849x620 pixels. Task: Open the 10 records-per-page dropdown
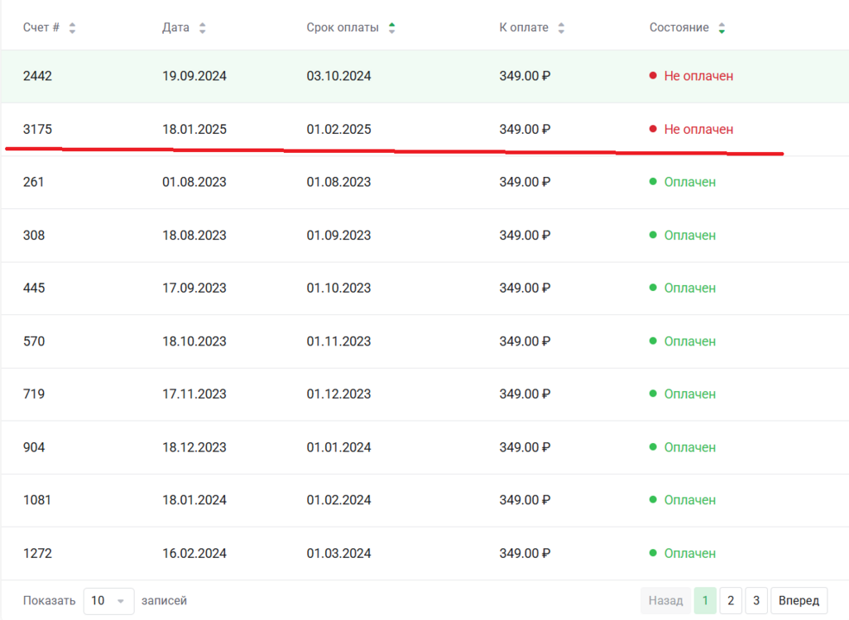pyautogui.click(x=108, y=601)
